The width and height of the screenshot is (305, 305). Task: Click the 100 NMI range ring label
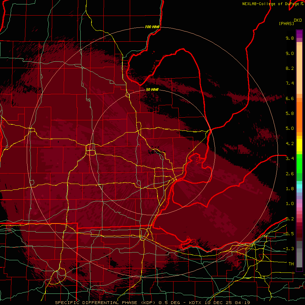(x=152, y=27)
